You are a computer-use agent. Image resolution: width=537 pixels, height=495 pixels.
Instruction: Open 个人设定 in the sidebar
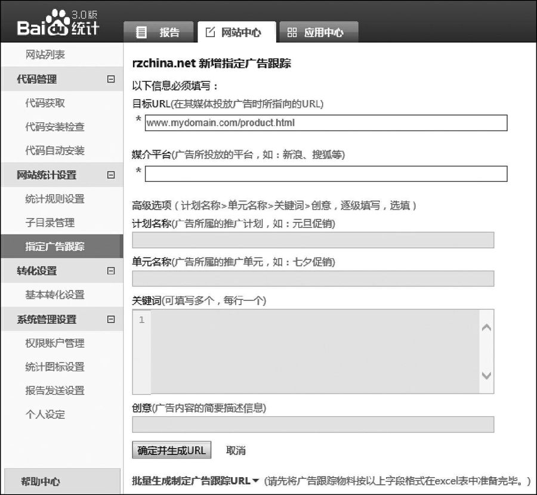pyautogui.click(x=45, y=414)
